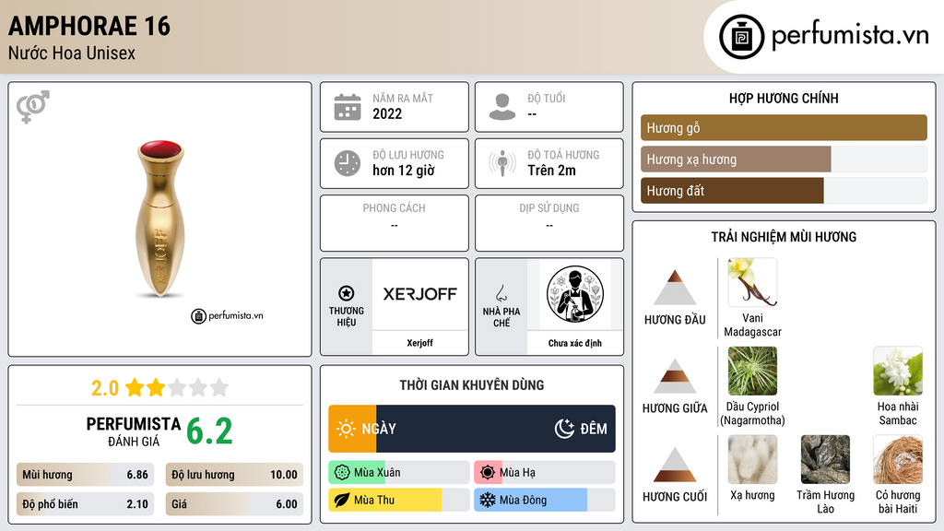This screenshot has width=944, height=531.
Task: Click the top note pyramid icon
Action: 675,288
